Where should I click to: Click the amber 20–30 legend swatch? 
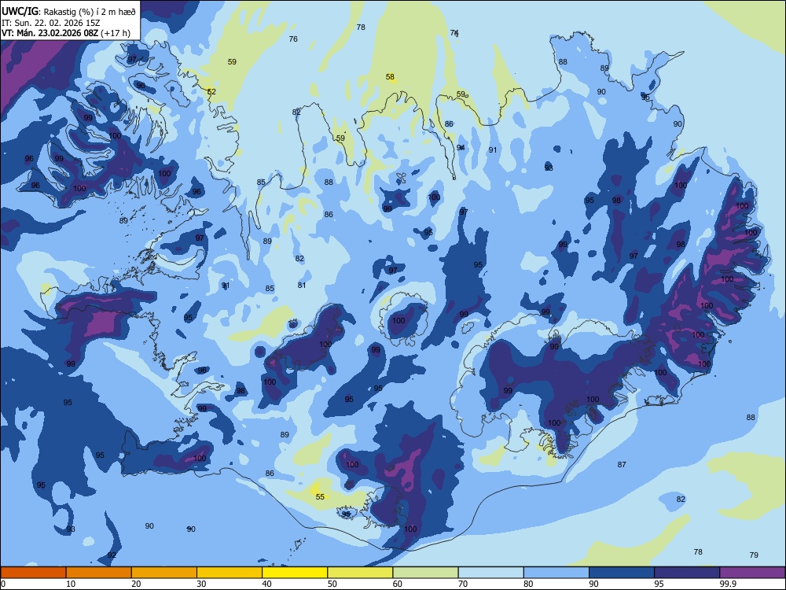pos(164,573)
